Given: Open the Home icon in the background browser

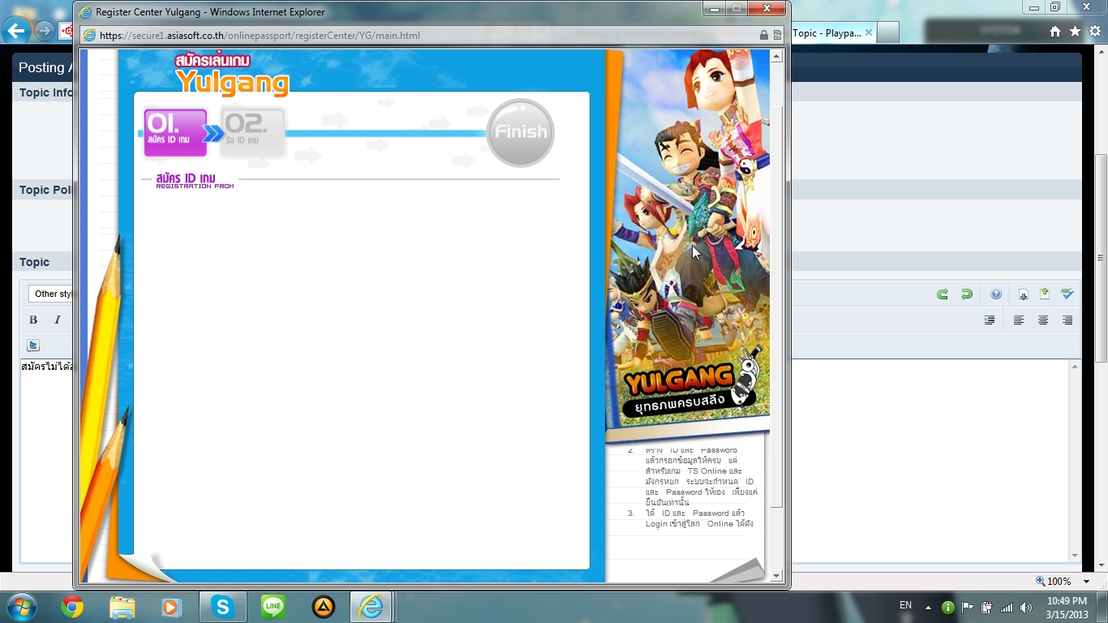Looking at the screenshot, I should pyautogui.click(x=1055, y=32).
